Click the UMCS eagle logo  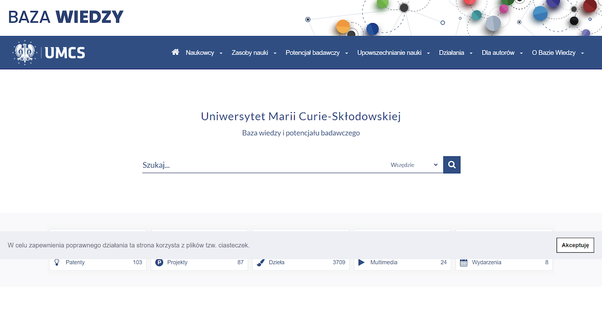tap(24, 52)
